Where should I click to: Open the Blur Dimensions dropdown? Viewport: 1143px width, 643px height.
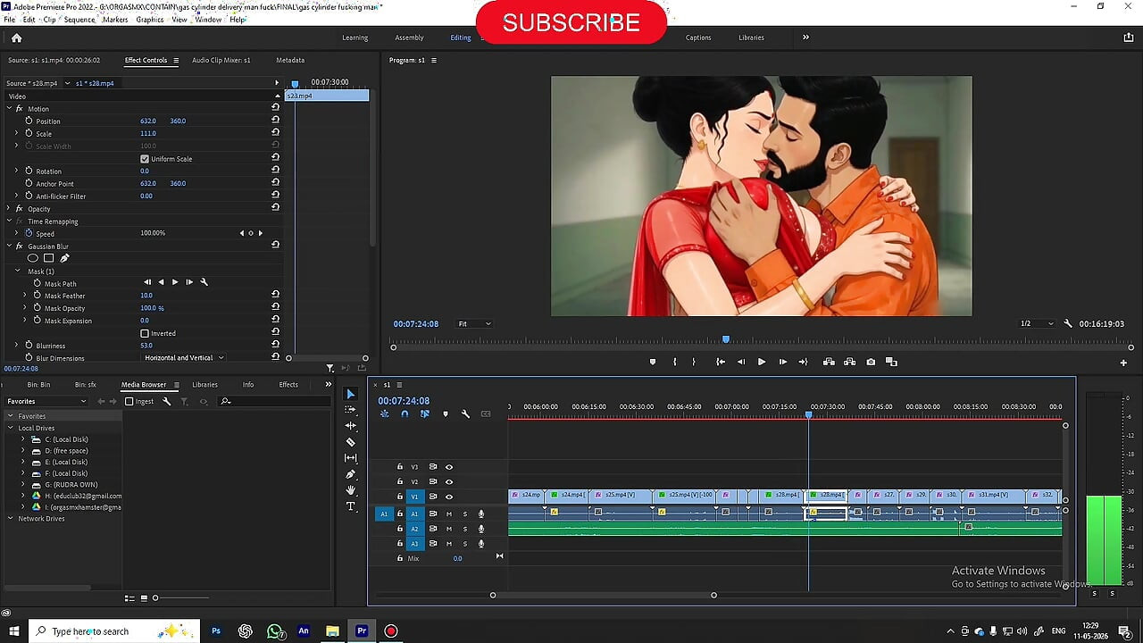click(184, 358)
